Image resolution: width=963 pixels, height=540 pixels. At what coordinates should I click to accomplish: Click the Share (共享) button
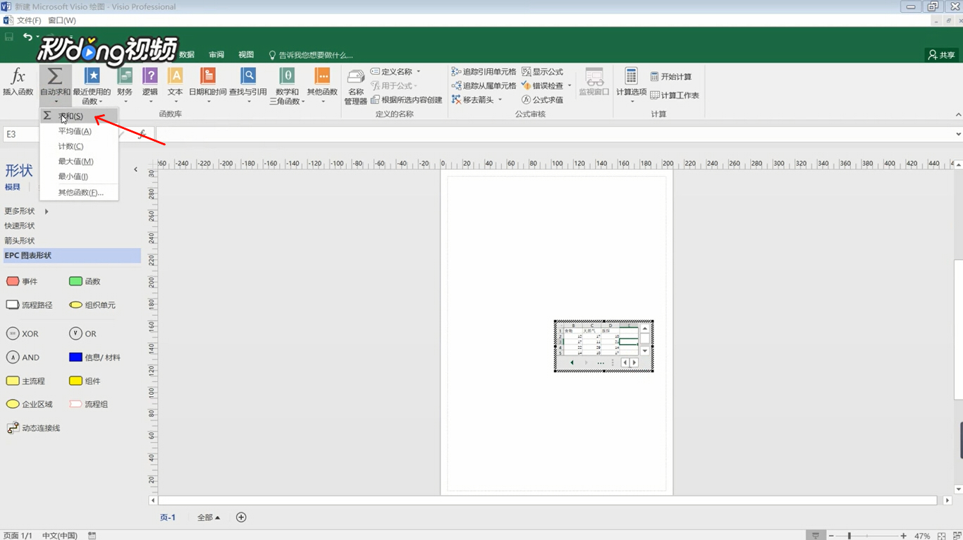pyautogui.click(x=942, y=55)
